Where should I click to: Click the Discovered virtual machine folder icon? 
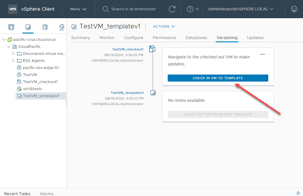coord(19,54)
